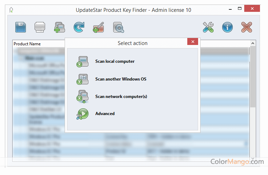Click the vertical scrollbar thumb
The image size is (268, 175).
coord(253,77)
